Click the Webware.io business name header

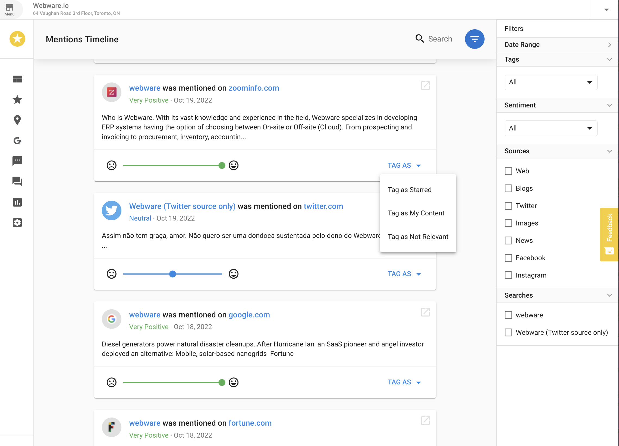pos(51,5)
